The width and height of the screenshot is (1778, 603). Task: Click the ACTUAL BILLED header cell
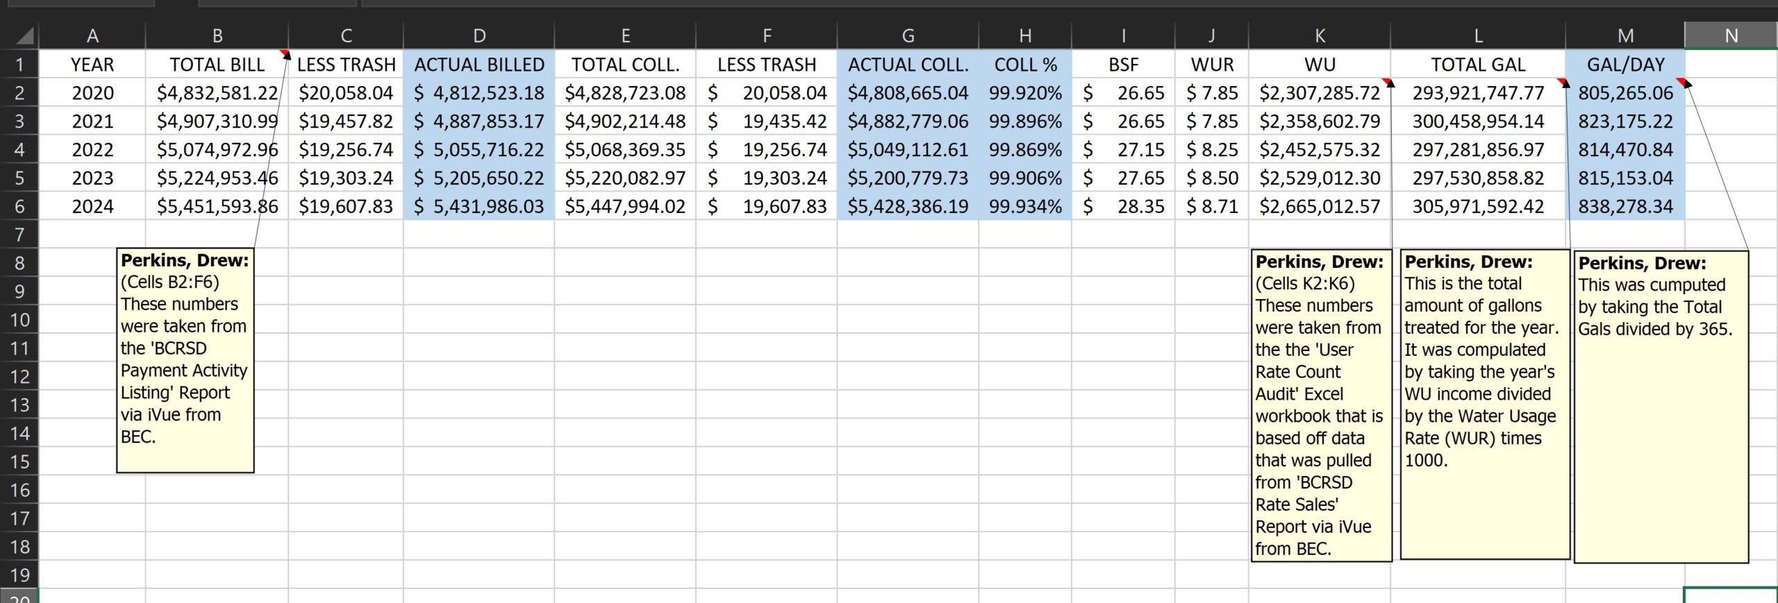(x=479, y=65)
